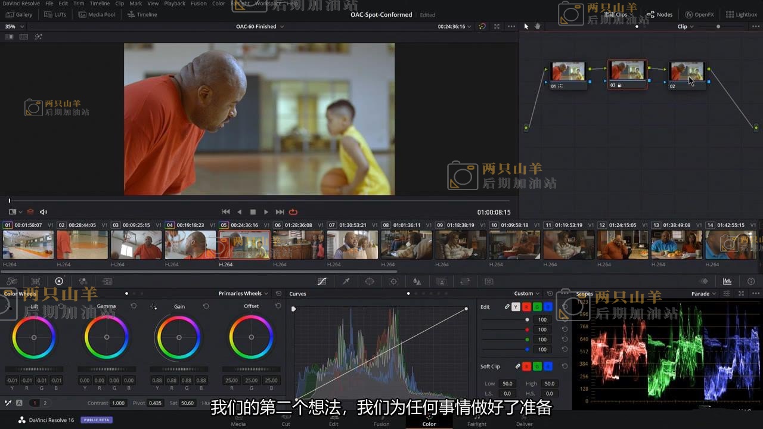
Task: Open the Custom curves mode dropdown
Action: [x=526, y=294]
